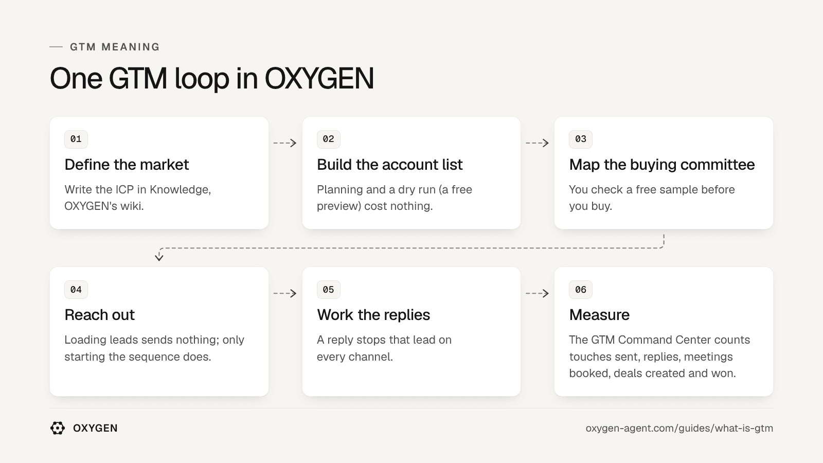Select step badge 05

(x=329, y=290)
